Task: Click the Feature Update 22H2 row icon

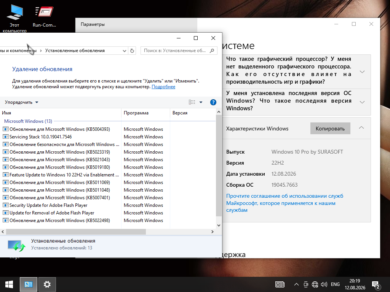Action: (x=5, y=175)
